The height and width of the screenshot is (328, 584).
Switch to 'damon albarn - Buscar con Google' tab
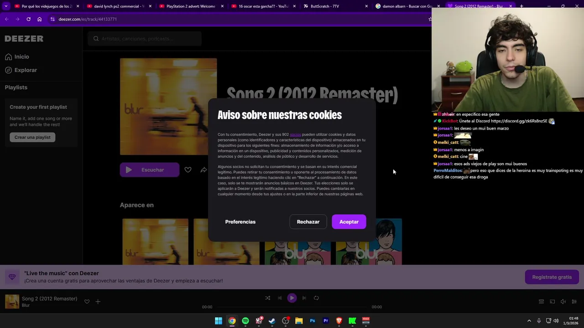click(x=407, y=6)
